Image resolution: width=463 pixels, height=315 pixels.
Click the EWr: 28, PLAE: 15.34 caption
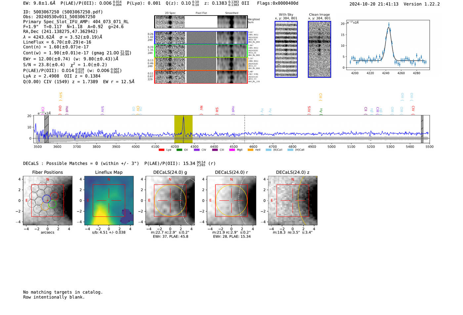coord(232,236)
